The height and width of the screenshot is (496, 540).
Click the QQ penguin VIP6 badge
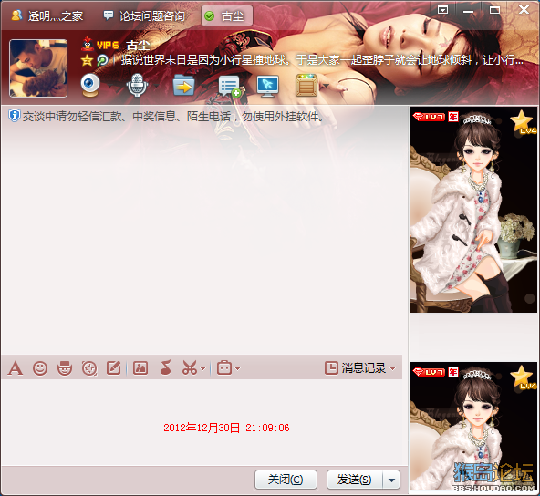pos(100,45)
